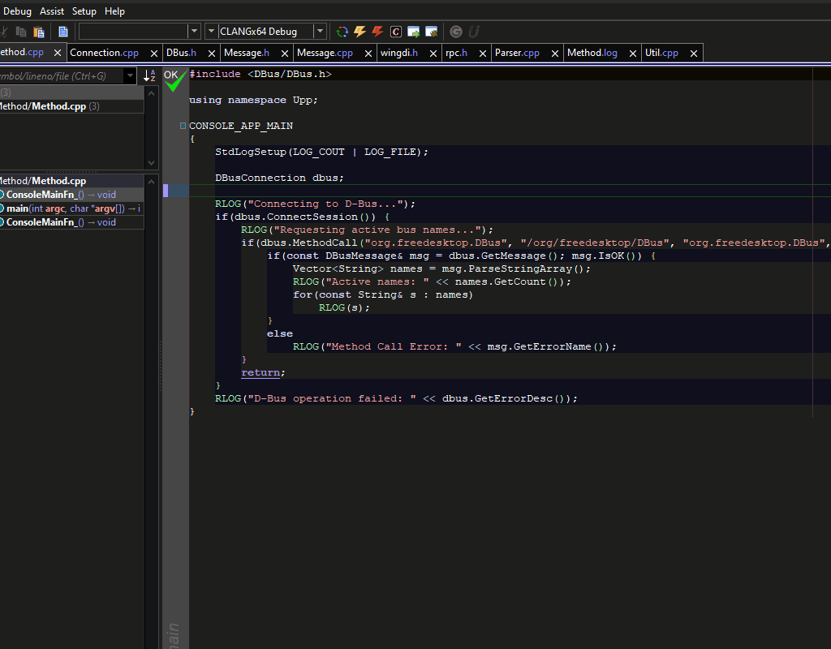Image resolution: width=831 pixels, height=649 pixels.
Task: Click the yellow lightning Build icon
Action: tap(360, 32)
